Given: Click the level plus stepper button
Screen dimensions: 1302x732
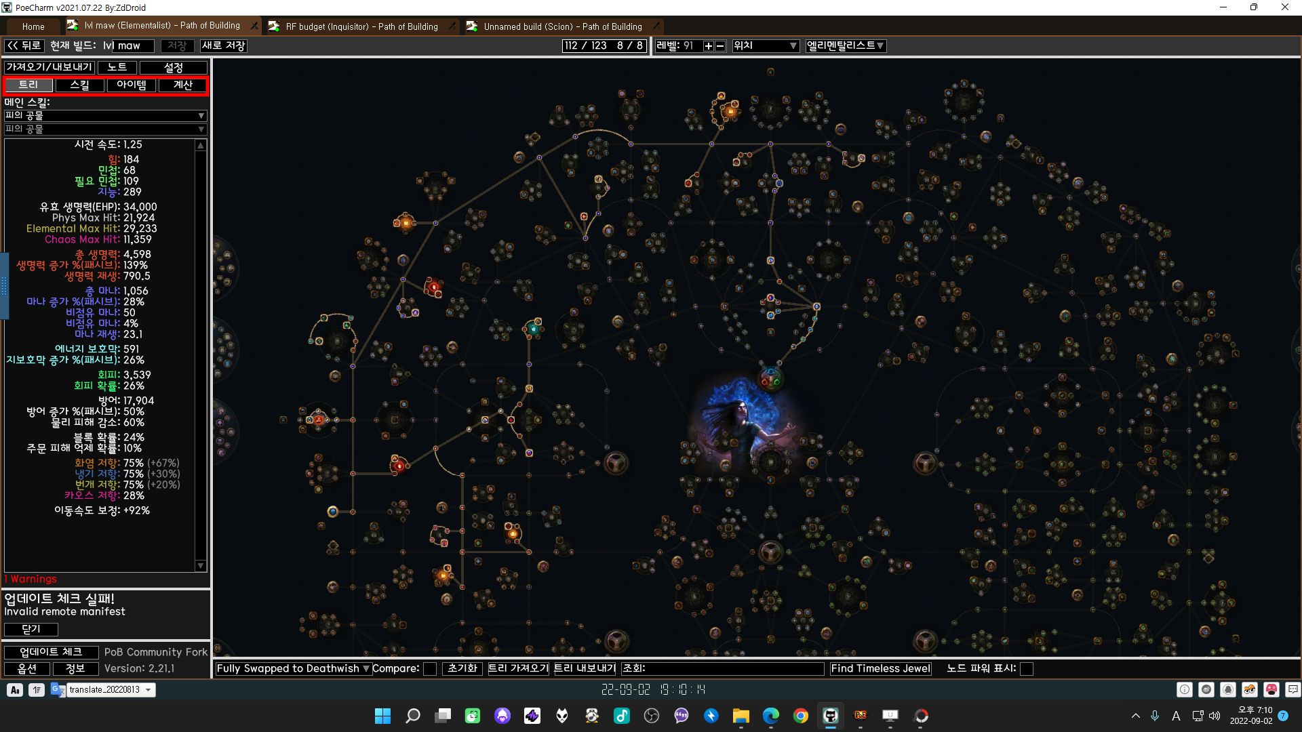Looking at the screenshot, I should pos(708,46).
